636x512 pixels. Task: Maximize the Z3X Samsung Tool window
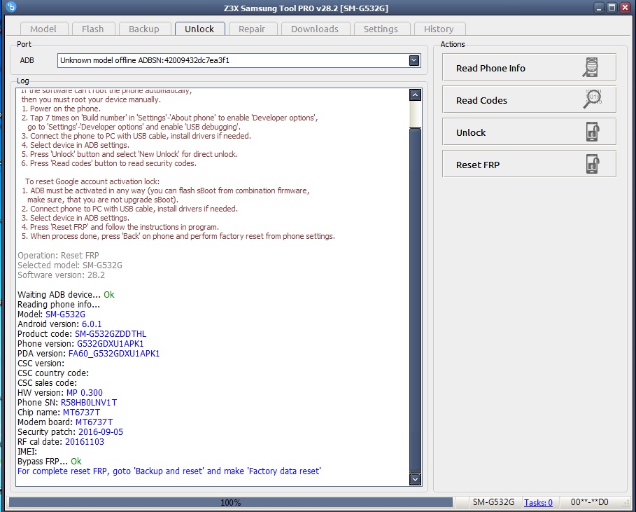pyautogui.click(x=612, y=7)
